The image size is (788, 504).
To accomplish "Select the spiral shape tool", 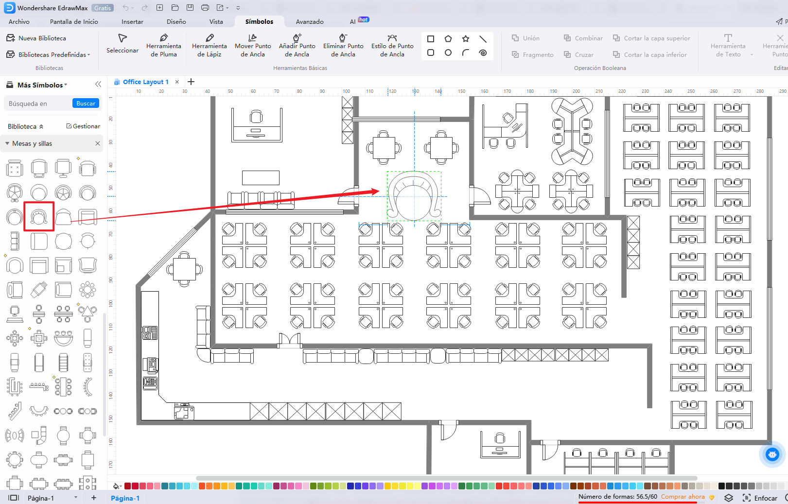I will [x=483, y=52].
